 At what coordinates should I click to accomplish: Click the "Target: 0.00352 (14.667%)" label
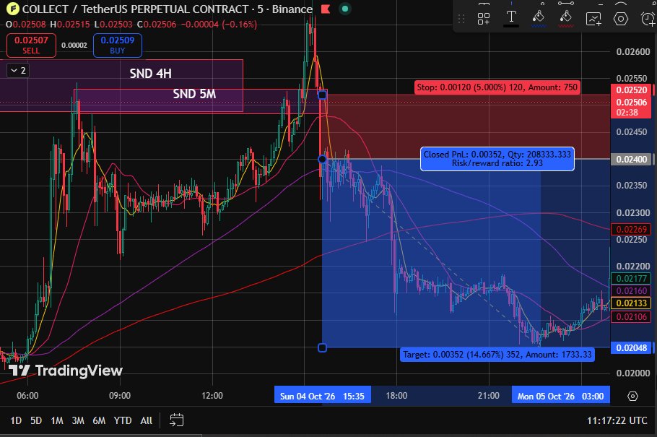pyautogui.click(x=497, y=355)
